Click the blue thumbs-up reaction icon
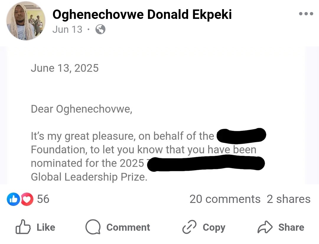The image size is (319, 244). coord(13,199)
